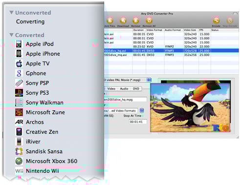
Task: Click the 00:00:31 duration cell
Action: pos(139,39)
